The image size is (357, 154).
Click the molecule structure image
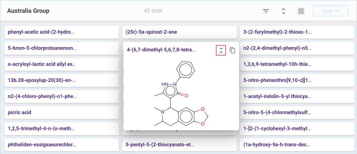tap(181, 93)
